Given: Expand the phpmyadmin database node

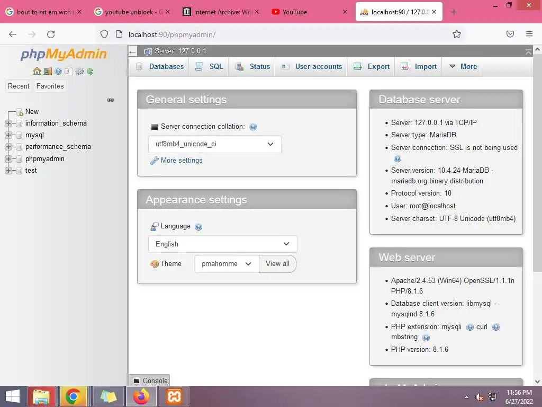Looking at the screenshot, I should (x=8, y=159).
